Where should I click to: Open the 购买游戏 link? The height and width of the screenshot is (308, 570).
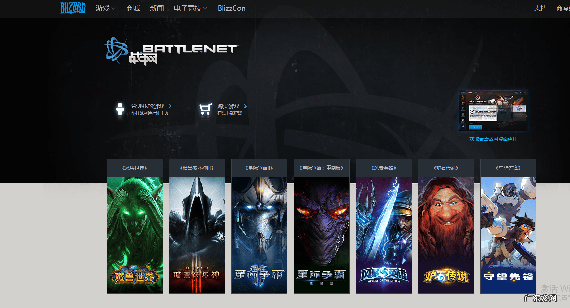[232, 106]
